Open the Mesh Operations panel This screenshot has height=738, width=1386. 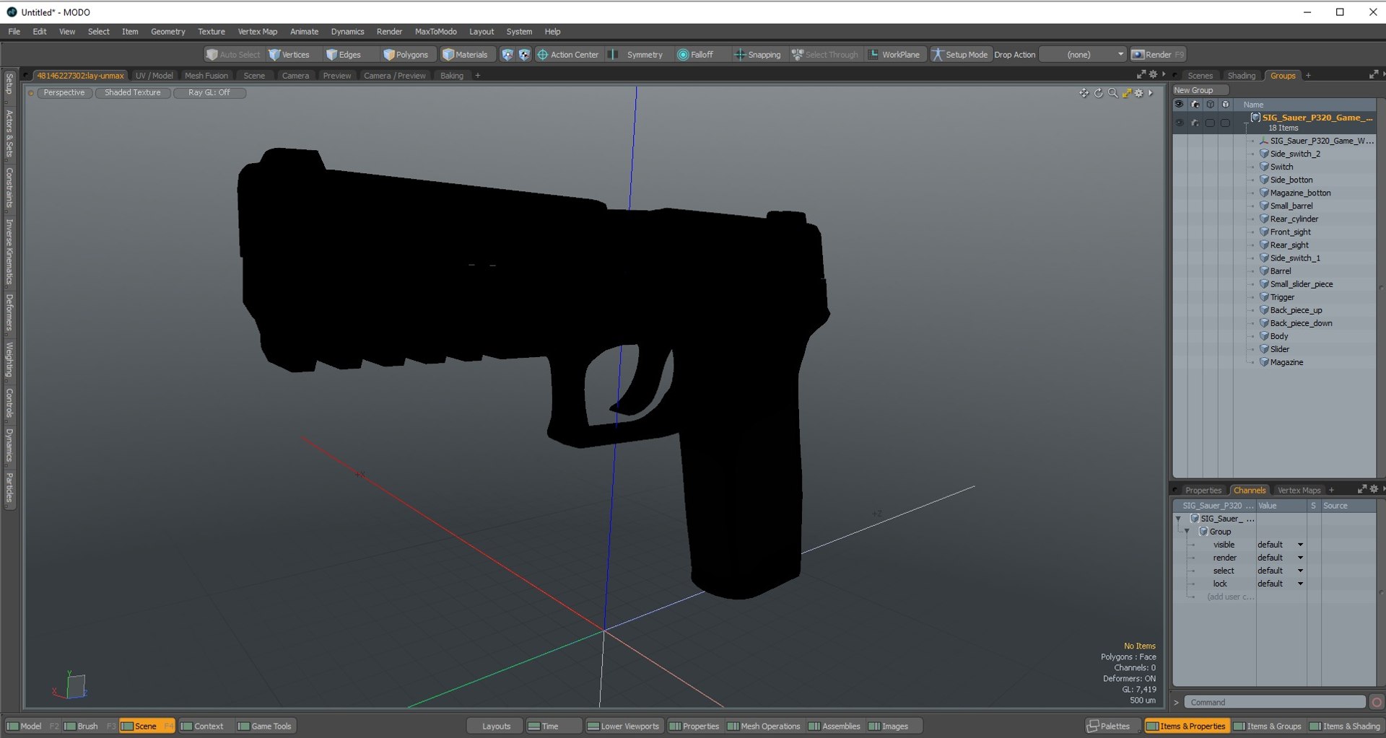click(764, 726)
